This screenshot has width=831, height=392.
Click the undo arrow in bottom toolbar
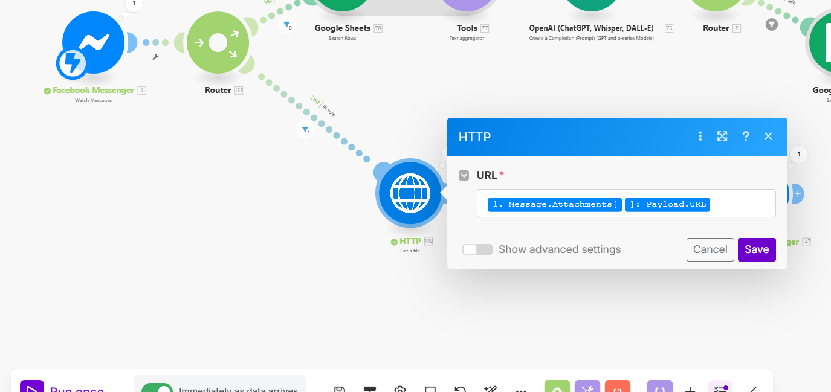click(460, 389)
